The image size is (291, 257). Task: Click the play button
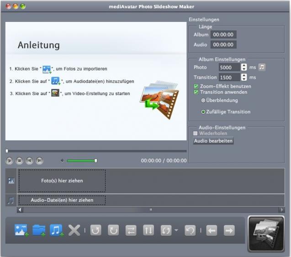coord(9,161)
